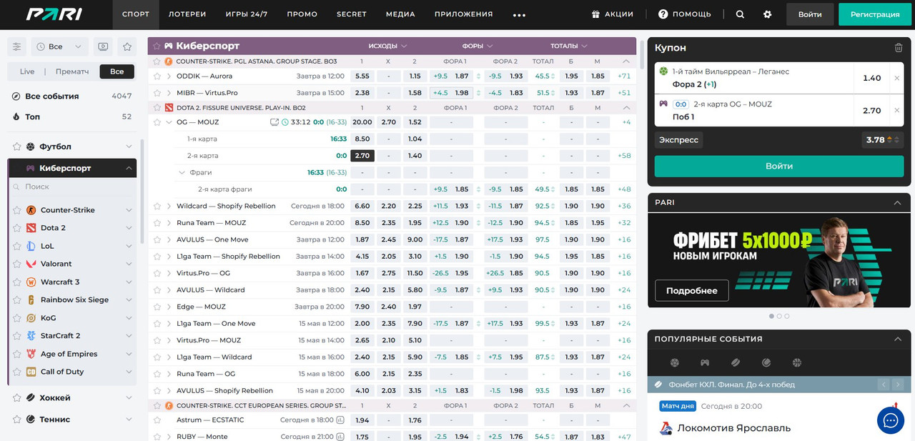Favorite the ODDIK — Aurora match

[x=157, y=76]
